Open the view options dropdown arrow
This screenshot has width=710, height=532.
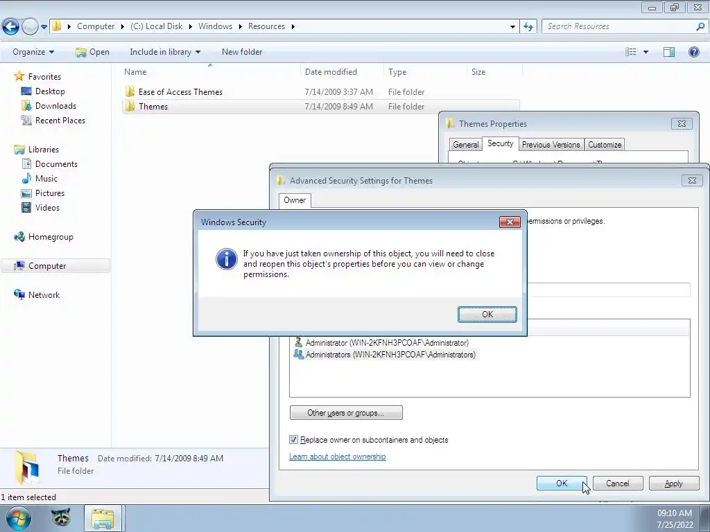646,52
